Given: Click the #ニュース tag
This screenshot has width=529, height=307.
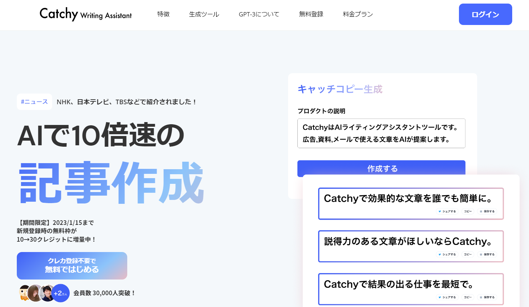Looking at the screenshot, I should (34, 102).
